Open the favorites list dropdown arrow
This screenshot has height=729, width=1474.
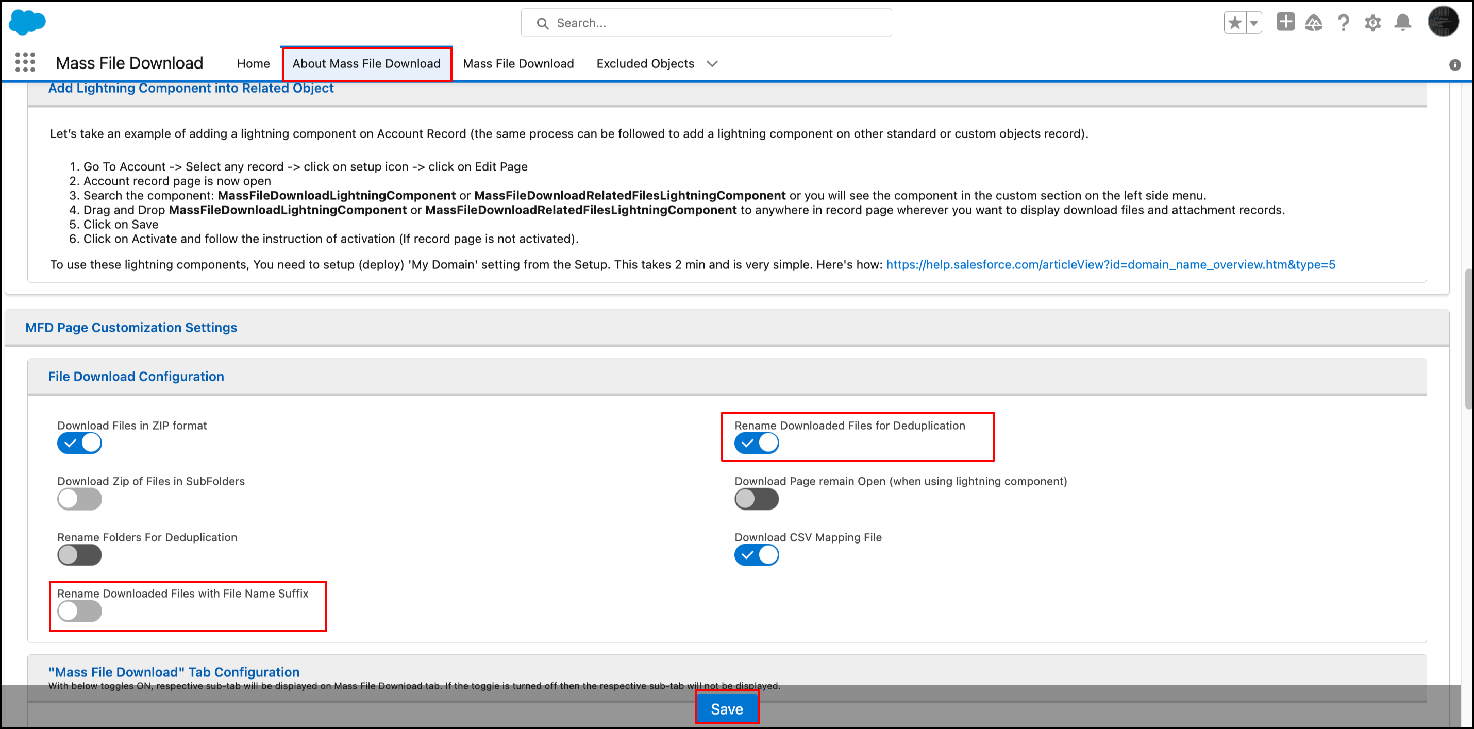tap(1254, 23)
